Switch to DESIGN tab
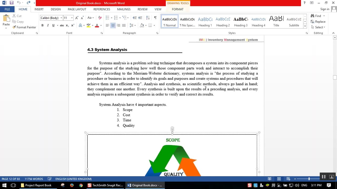Viewport: 337px width, 189px height. coord(56,9)
